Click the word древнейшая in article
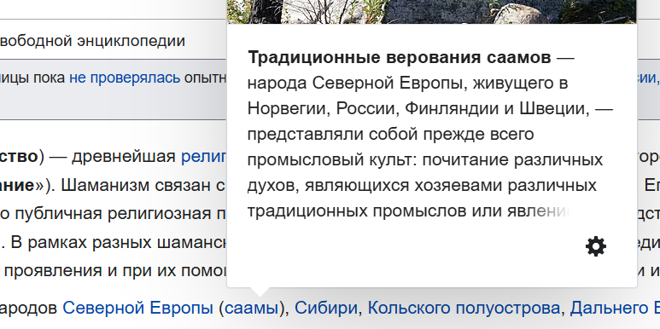 click(124, 157)
